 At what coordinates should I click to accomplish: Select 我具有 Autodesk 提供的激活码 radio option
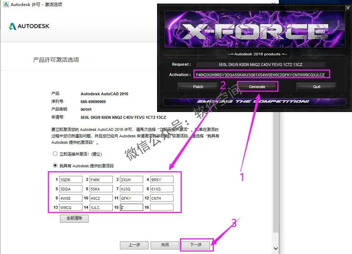coord(55,166)
